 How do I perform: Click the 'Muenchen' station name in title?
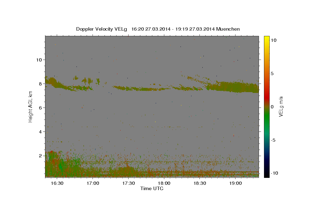tap(228, 29)
